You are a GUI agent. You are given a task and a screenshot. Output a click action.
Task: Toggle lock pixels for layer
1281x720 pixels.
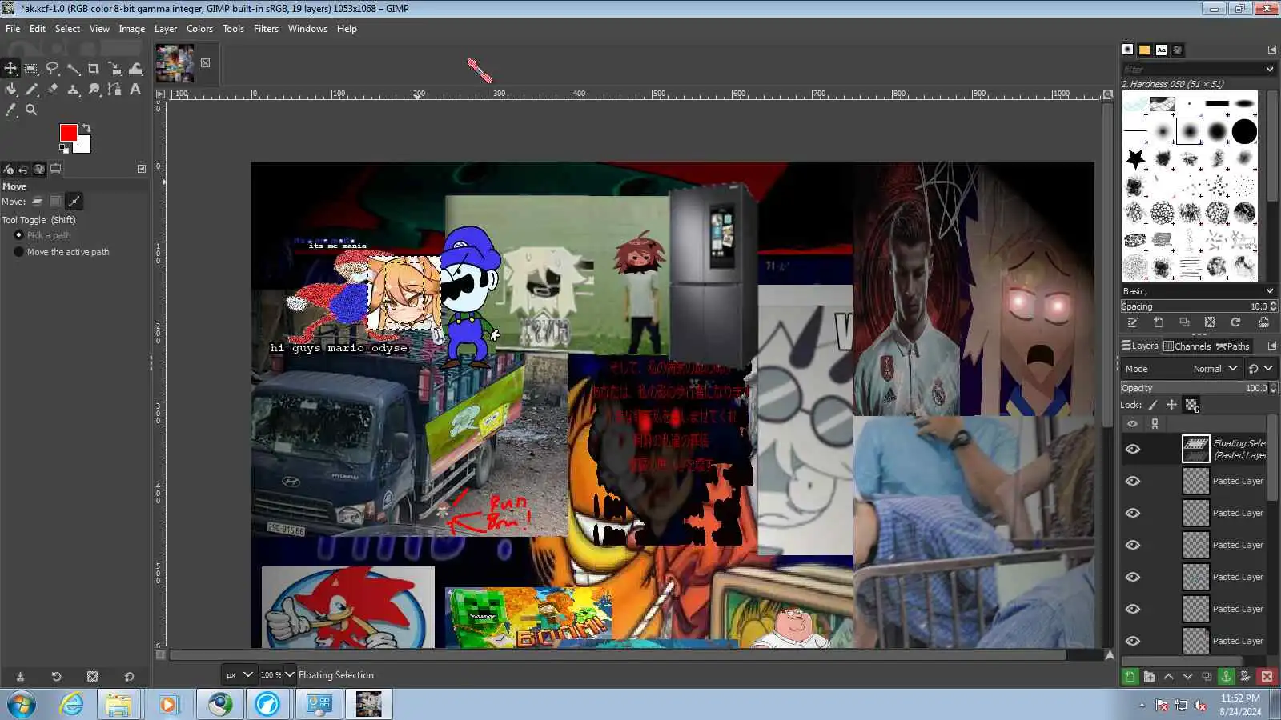(x=1153, y=405)
